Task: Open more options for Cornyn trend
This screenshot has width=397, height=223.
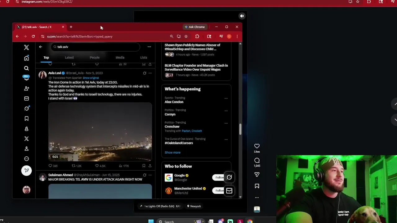Action: point(226,111)
